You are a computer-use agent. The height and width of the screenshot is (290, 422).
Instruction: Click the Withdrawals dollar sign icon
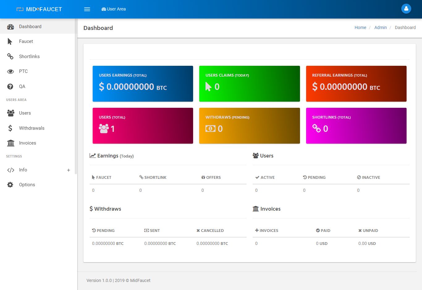click(x=10, y=128)
